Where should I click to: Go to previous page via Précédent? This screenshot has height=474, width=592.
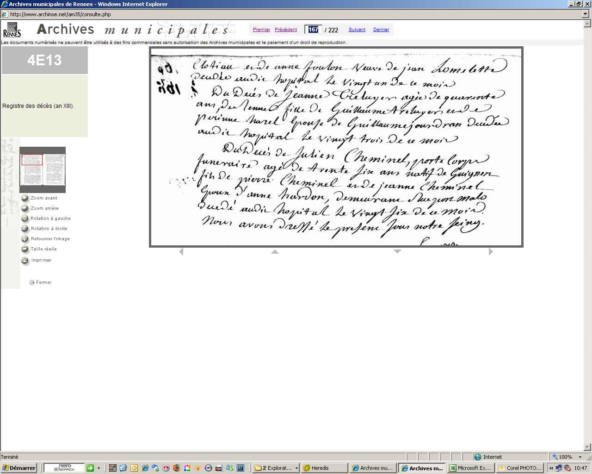pos(286,30)
